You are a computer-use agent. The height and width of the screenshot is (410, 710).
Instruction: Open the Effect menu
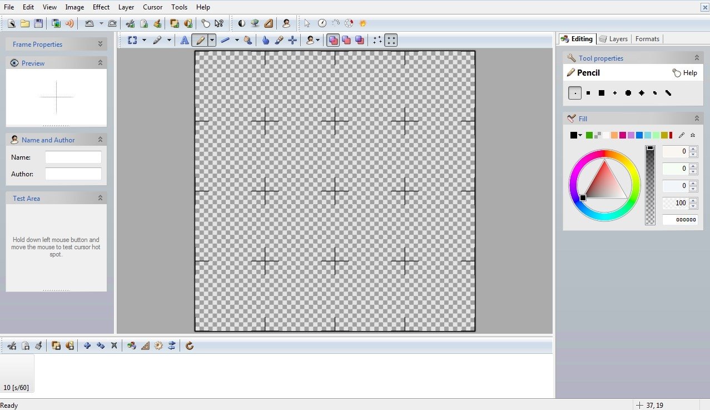[x=101, y=7]
